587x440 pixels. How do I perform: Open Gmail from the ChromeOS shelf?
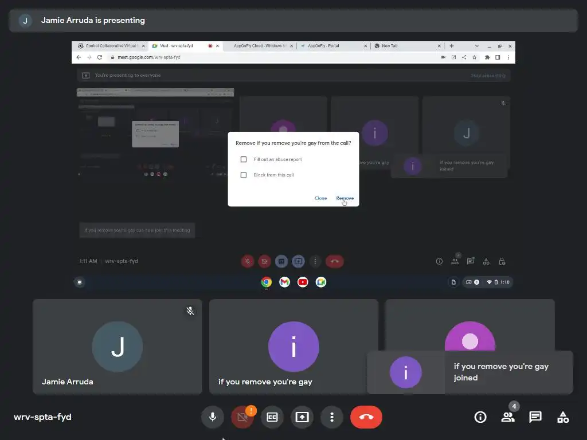point(284,282)
